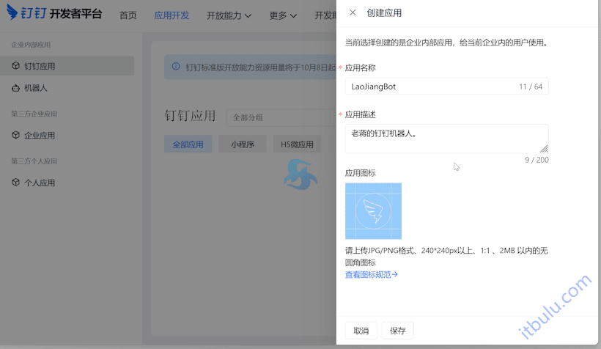The image size is (601, 349).
Task: Click the 保存 button
Action: pos(397,331)
